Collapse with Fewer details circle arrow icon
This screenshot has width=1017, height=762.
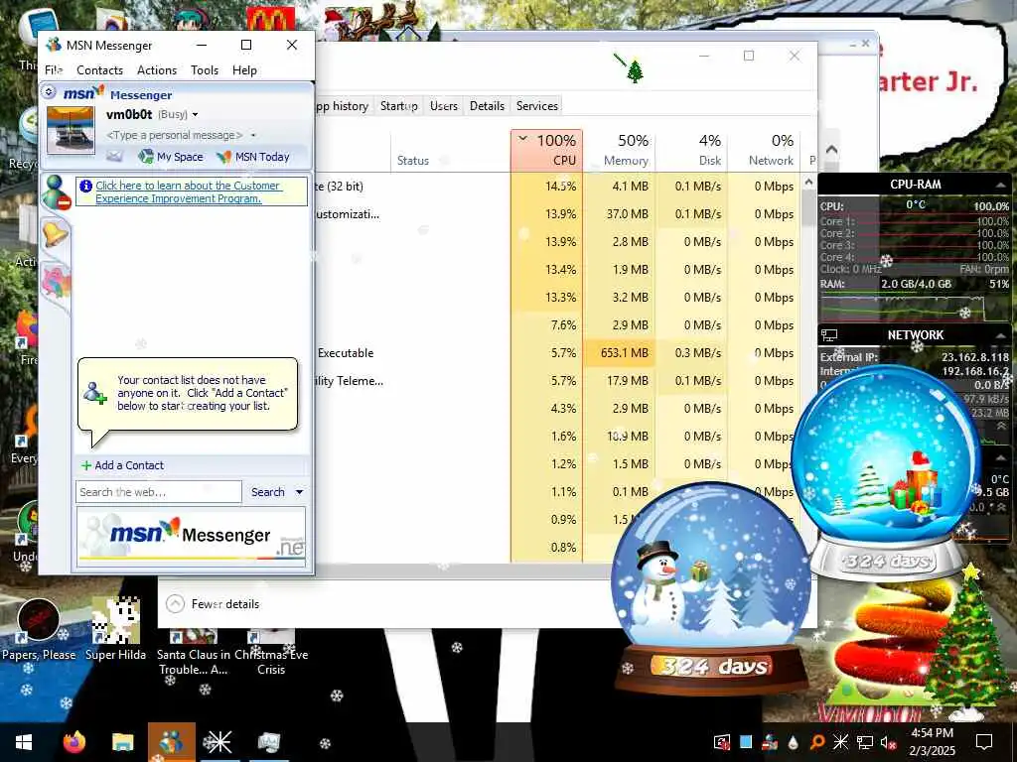(x=175, y=604)
